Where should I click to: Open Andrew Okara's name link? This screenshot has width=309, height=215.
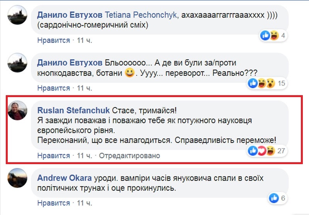(x=64, y=178)
